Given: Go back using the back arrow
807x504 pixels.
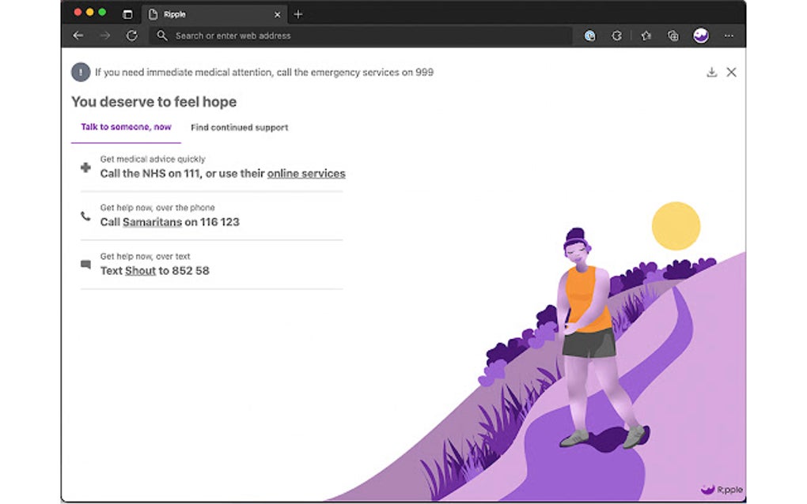Looking at the screenshot, I should 77,36.
